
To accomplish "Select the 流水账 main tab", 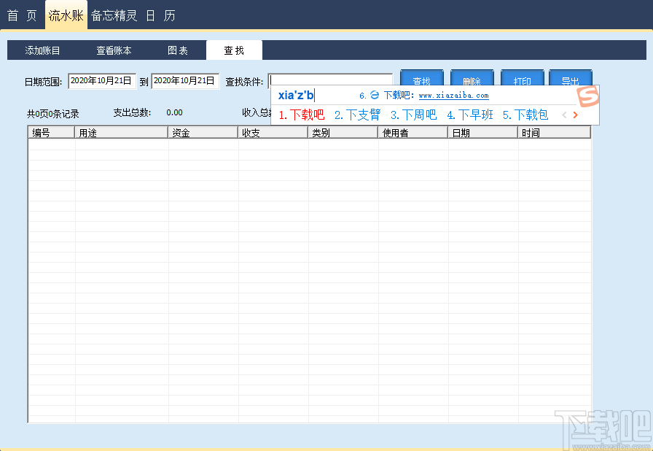I will pyautogui.click(x=66, y=16).
